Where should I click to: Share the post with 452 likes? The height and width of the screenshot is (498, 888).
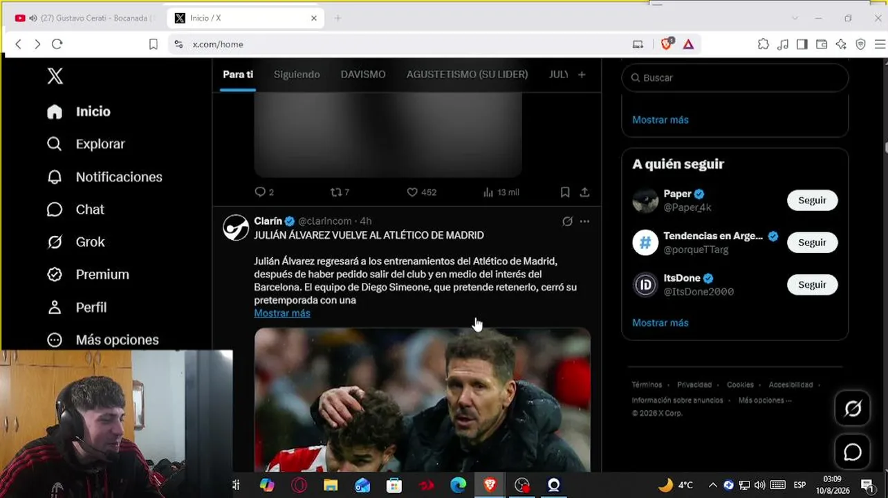click(584, 192)
